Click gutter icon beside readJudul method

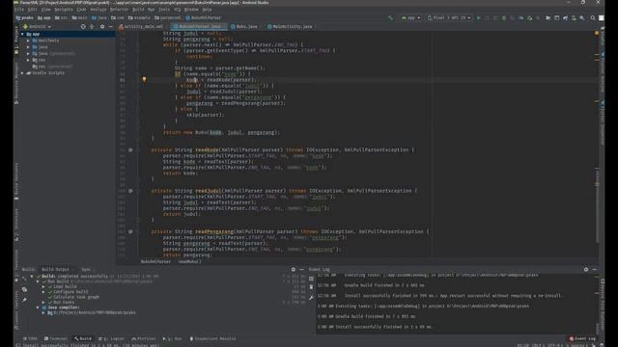(x=130, y=191)
